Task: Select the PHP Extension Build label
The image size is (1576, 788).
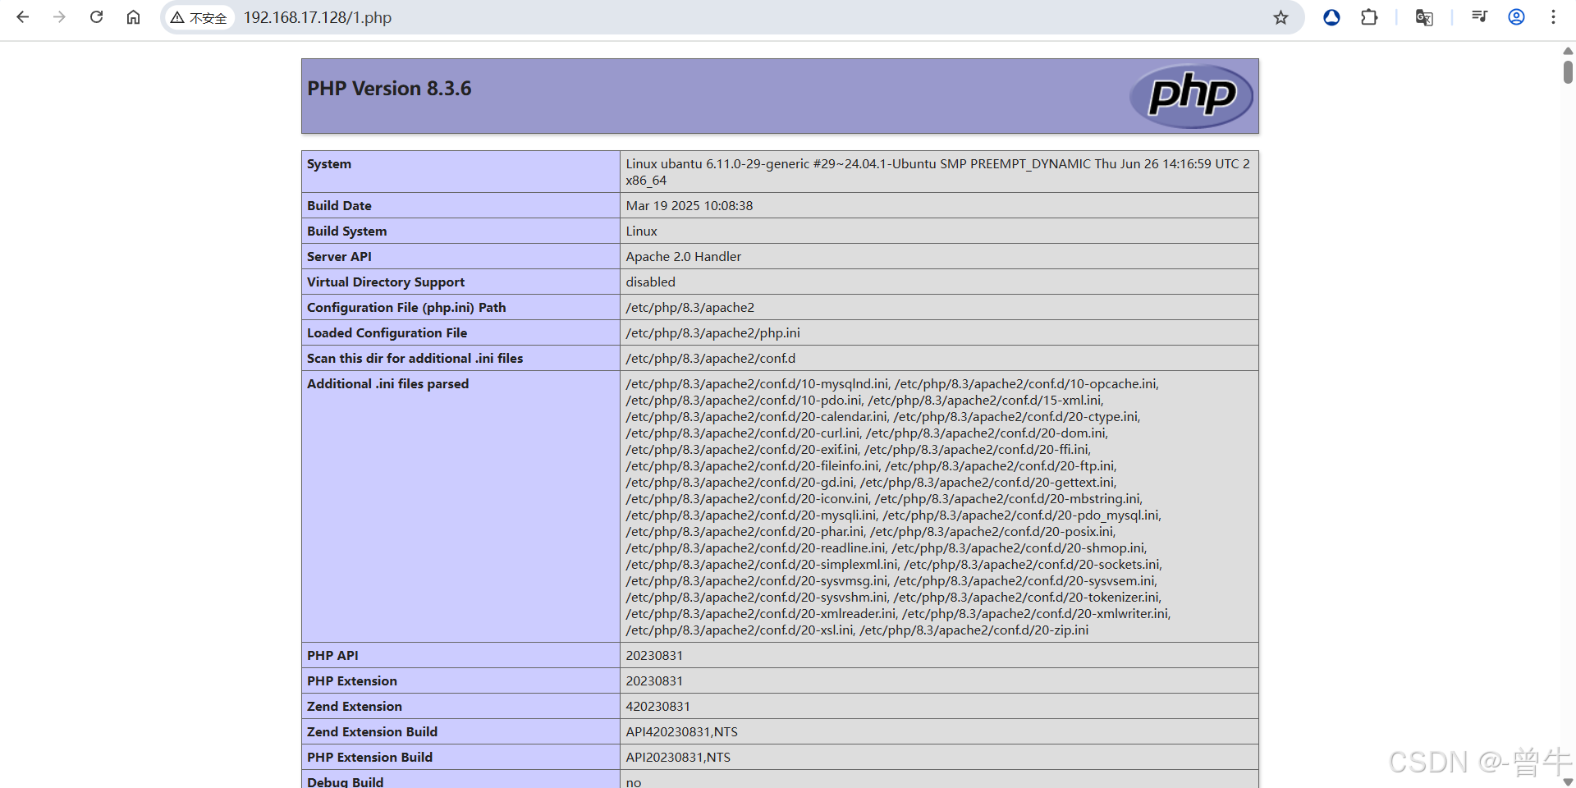Action: (x=369, y=758)
